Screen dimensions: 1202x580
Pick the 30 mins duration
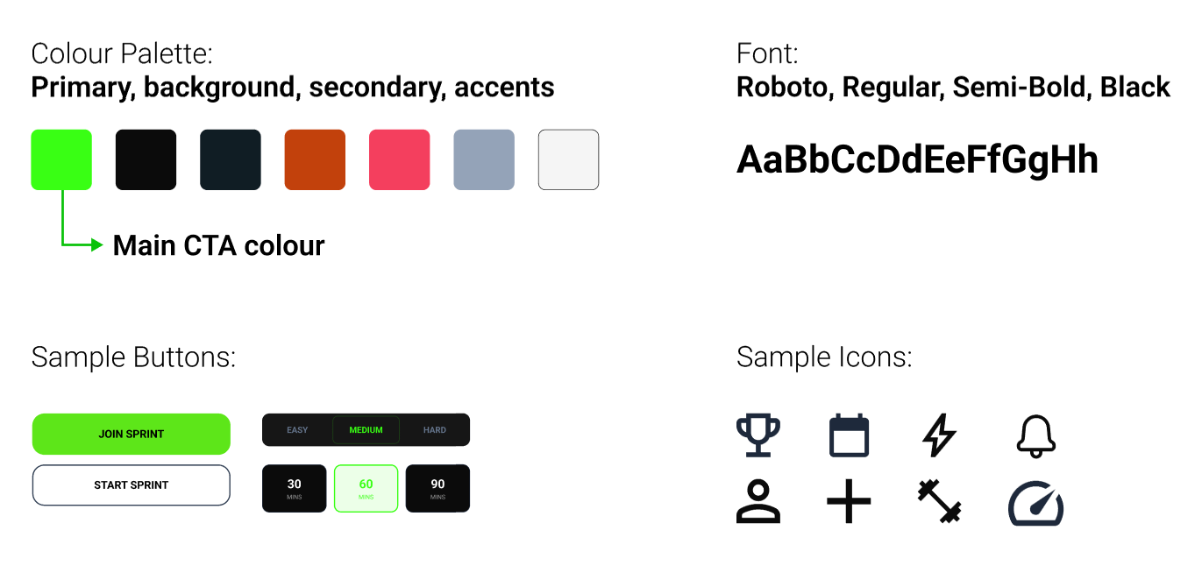tap(295, 489)
